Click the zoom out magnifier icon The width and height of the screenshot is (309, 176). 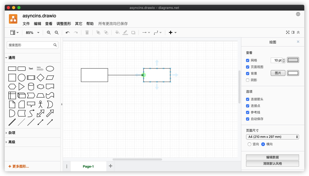56,33
